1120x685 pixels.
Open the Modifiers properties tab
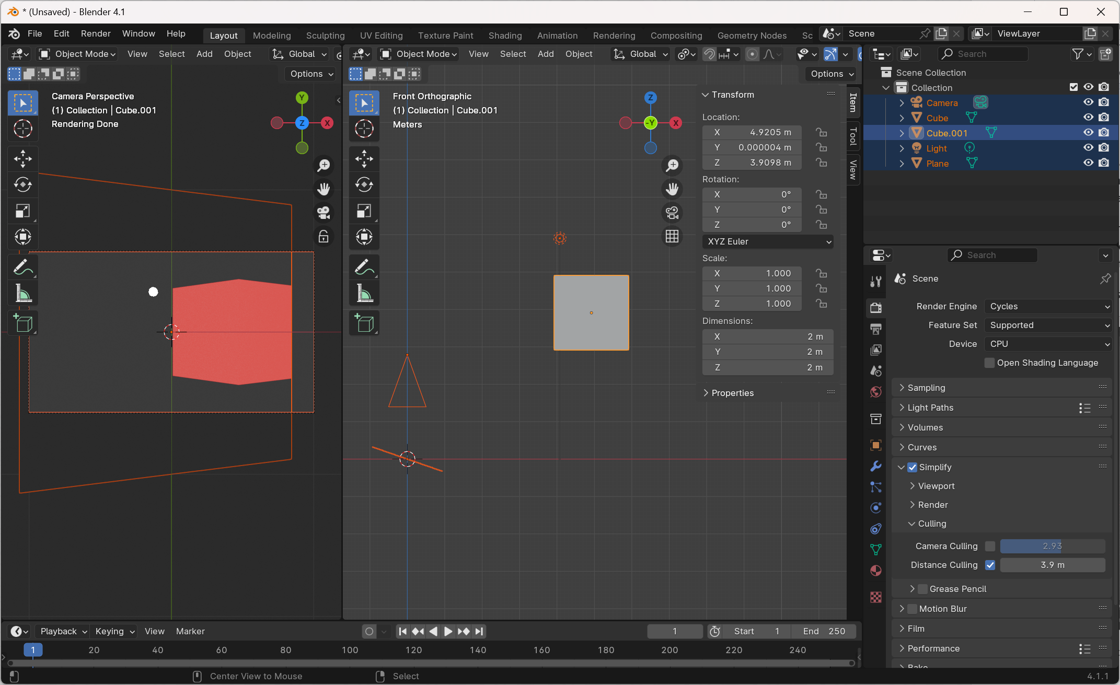tap(876, 466)
